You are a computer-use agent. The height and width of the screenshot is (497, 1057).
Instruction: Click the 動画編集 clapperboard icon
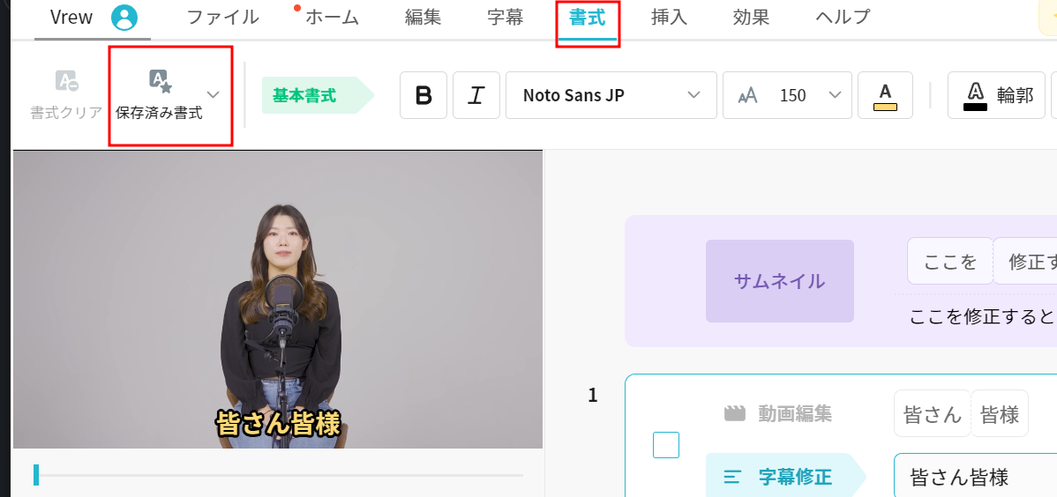[x=736, y=412]
